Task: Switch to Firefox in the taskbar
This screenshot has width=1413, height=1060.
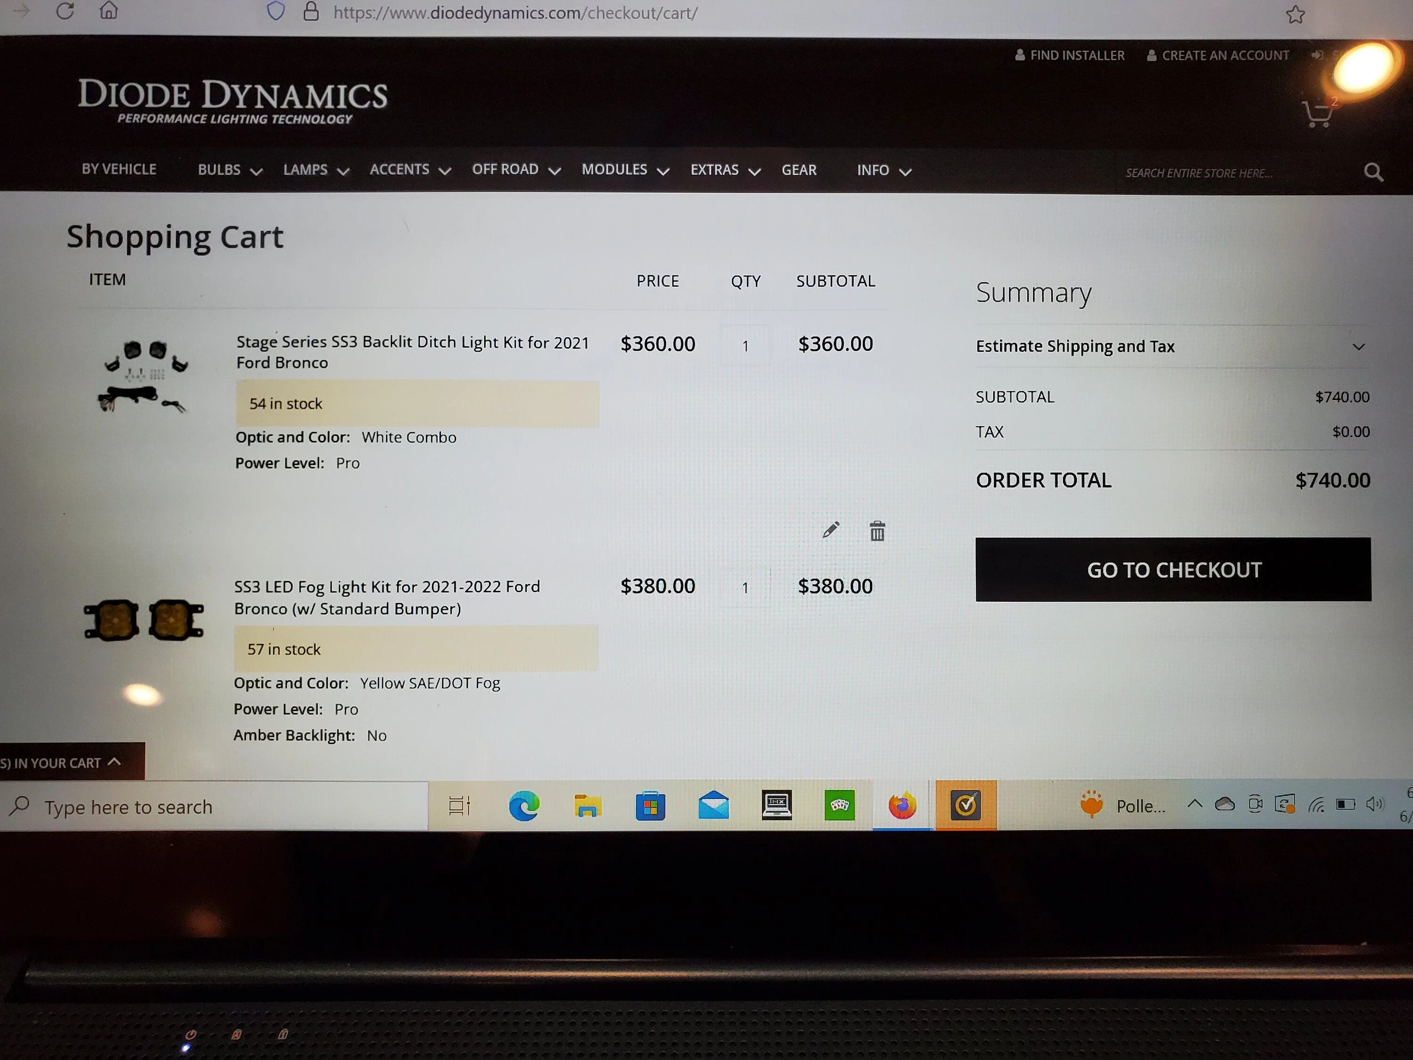Action: coord(902,805)
